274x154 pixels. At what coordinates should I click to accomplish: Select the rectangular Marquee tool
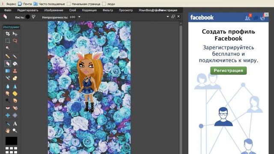coord(8,41)
